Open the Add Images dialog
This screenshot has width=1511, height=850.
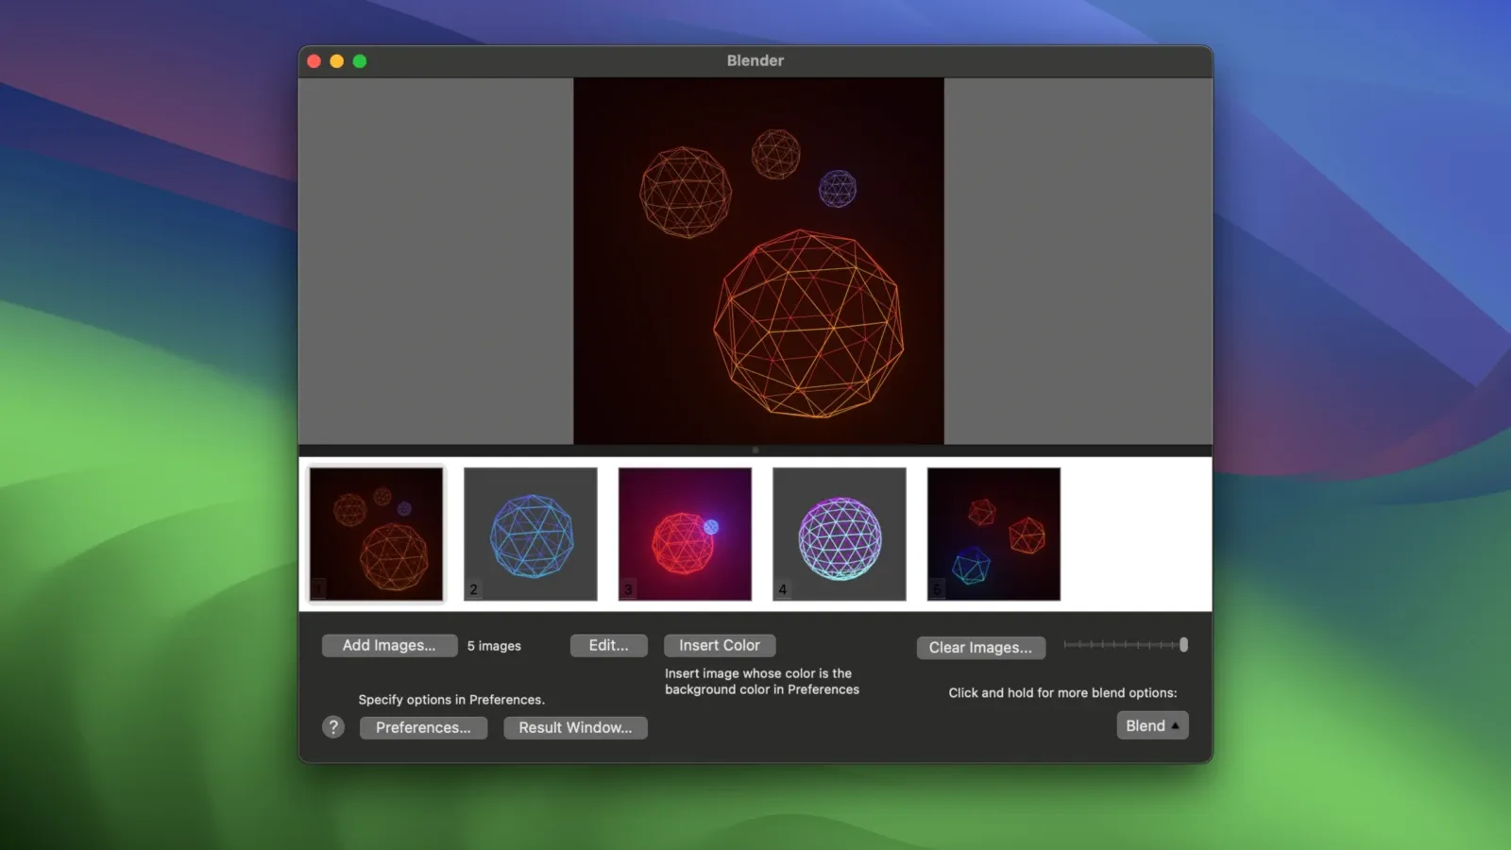388,645
